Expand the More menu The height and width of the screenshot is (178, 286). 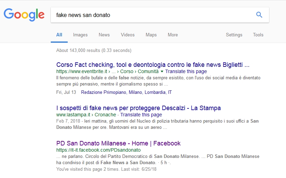(173, 35)
